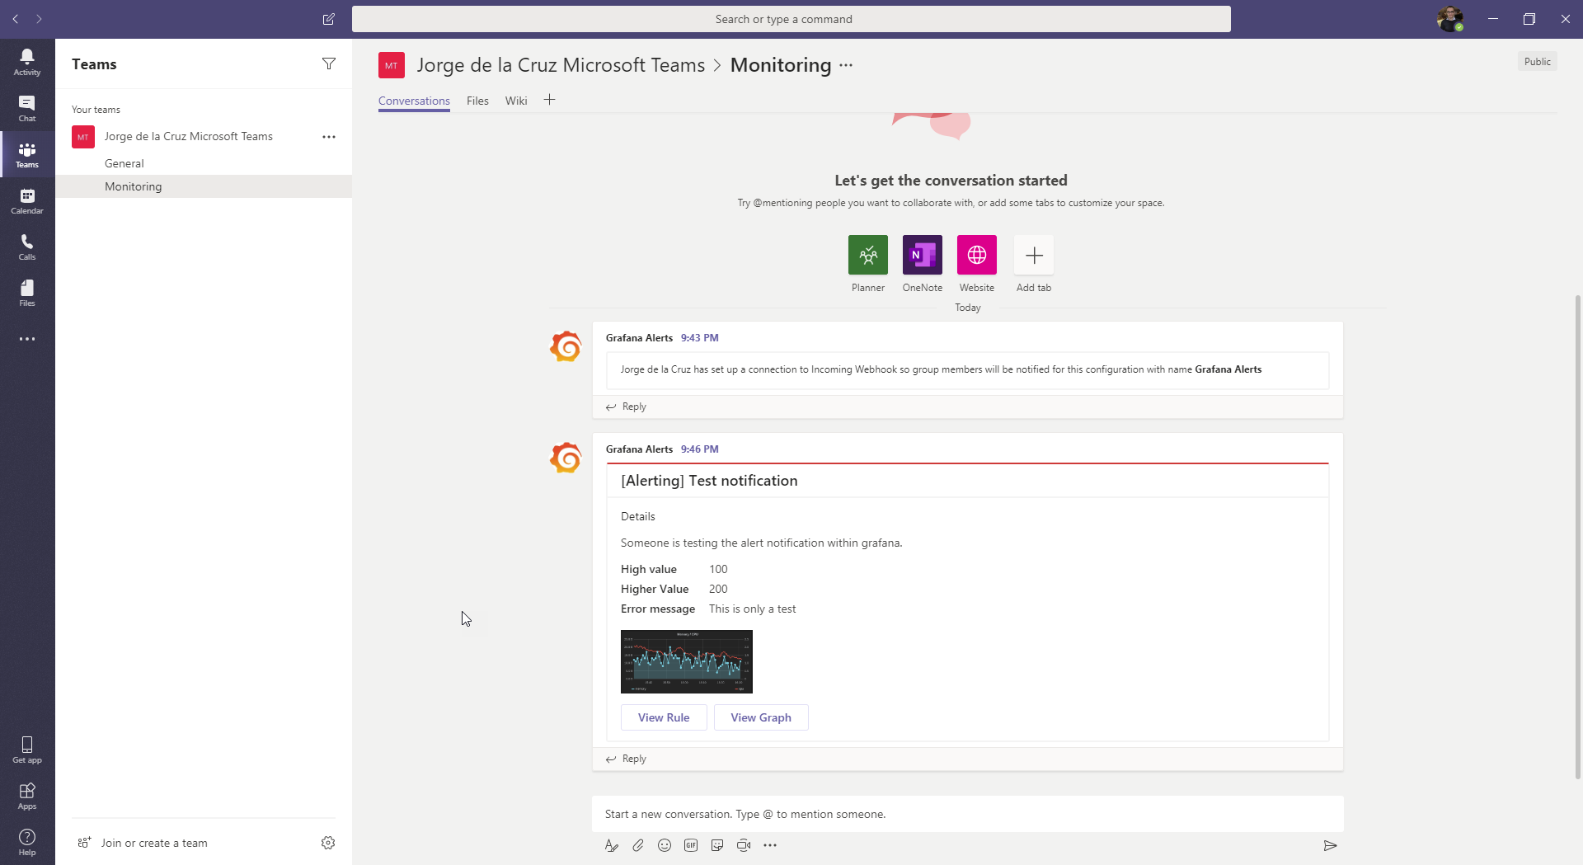Open Chat from the left rail
Screen dimensions: 1583x865
tap(27, 108)
